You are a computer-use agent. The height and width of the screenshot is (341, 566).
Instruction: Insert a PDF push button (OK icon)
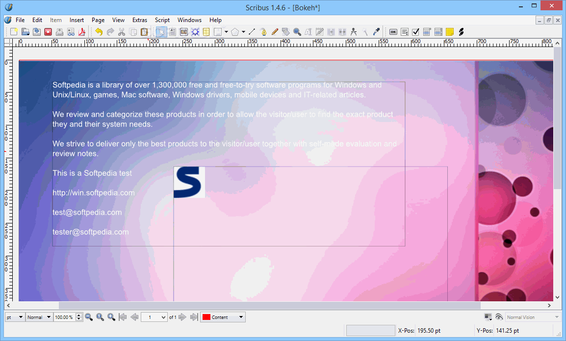coord(393,32)
